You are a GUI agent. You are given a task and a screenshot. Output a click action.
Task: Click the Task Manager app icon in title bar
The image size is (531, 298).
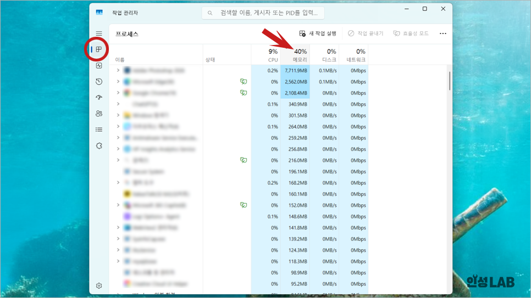pyautogui.click(x=99, y=13)
